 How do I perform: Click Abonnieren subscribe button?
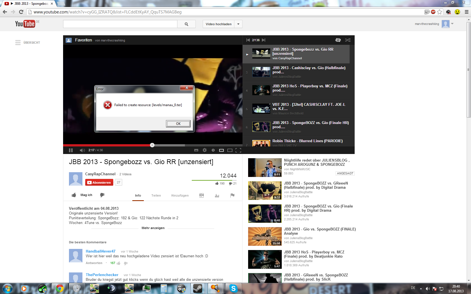tap(99, 183)
